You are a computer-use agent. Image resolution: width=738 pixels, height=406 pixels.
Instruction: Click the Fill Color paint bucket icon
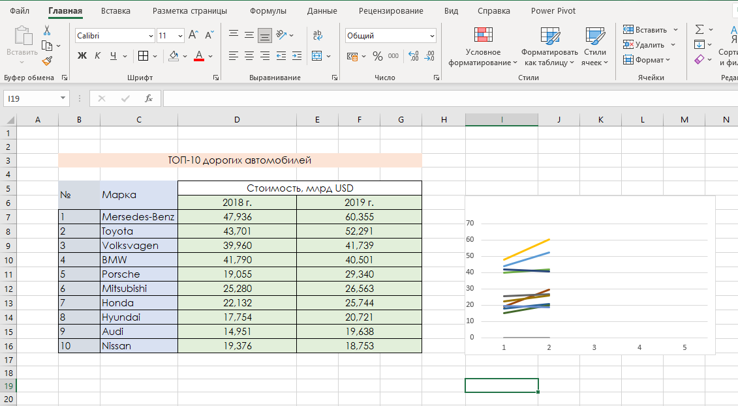(x=174, y=56)
